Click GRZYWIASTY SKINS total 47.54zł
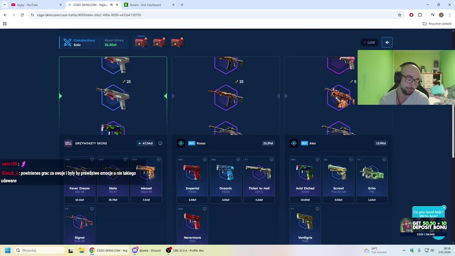The image size is (455, 256). [145, 143]
